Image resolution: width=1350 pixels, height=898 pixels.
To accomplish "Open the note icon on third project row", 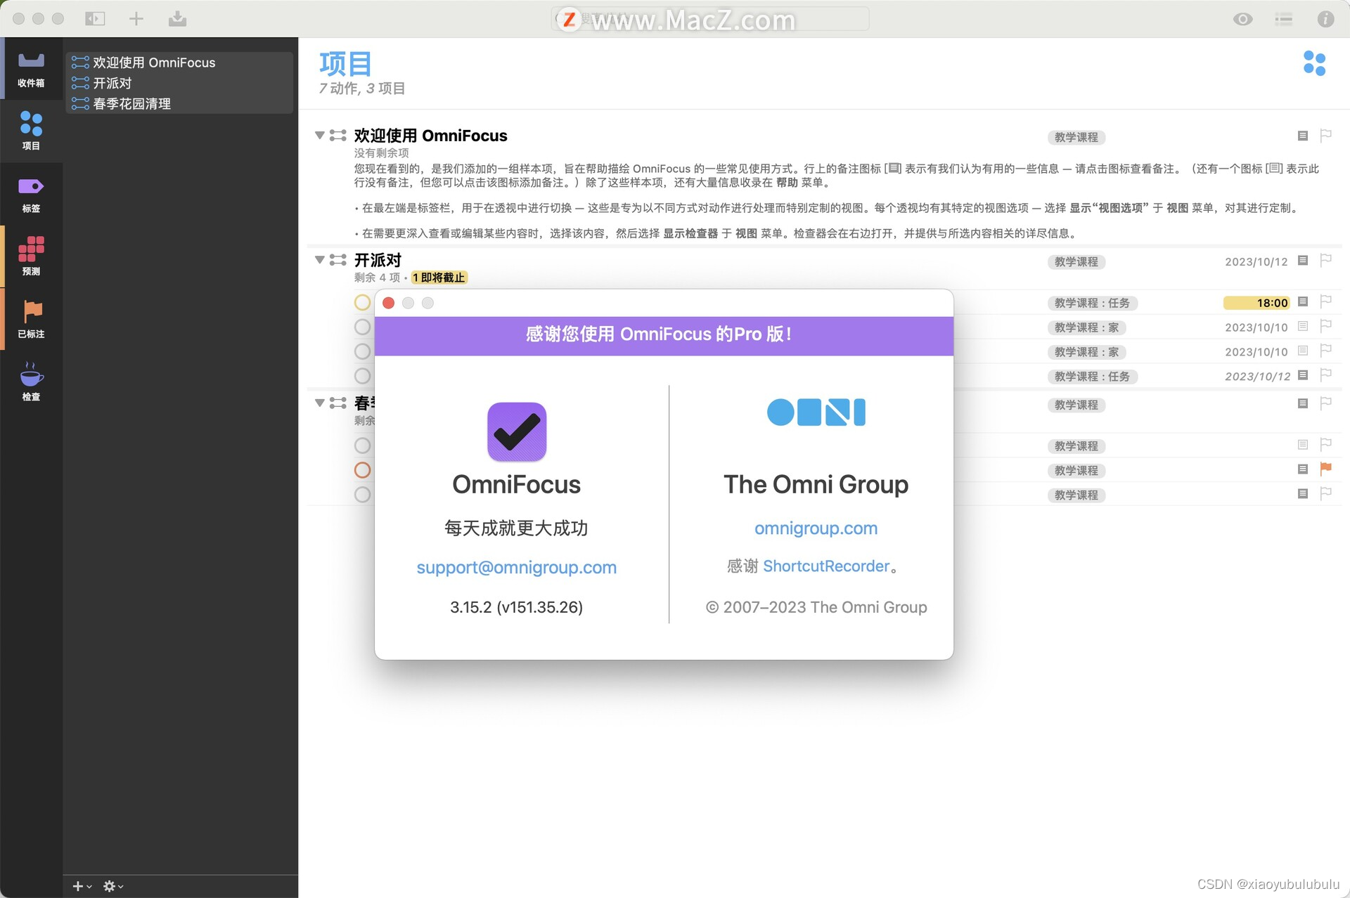I will point(1302,403).
